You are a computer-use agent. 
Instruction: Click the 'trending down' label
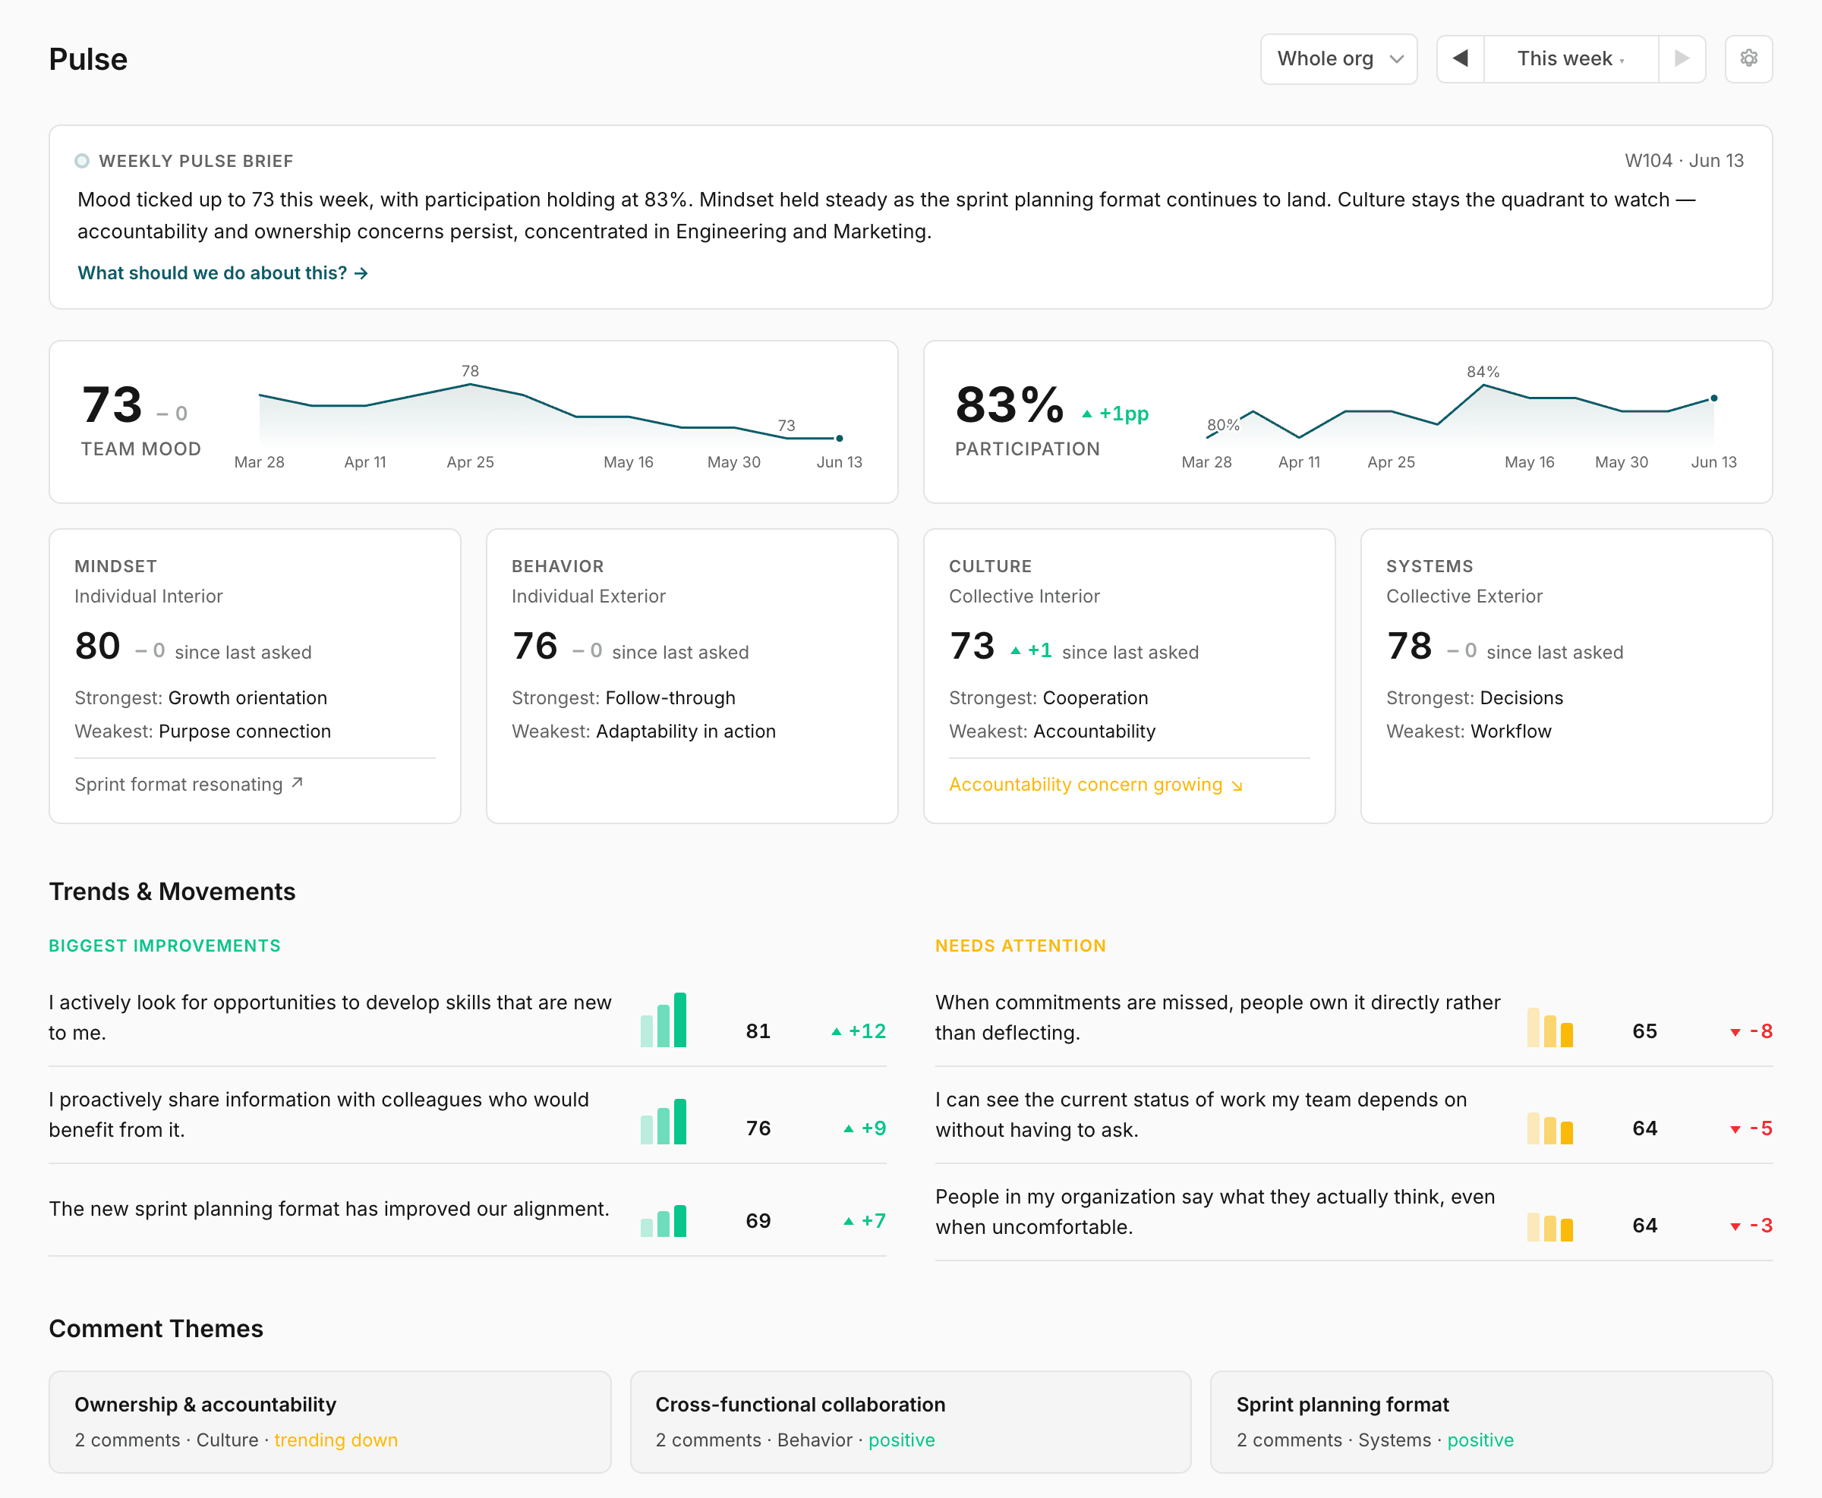click(336, 1440)
